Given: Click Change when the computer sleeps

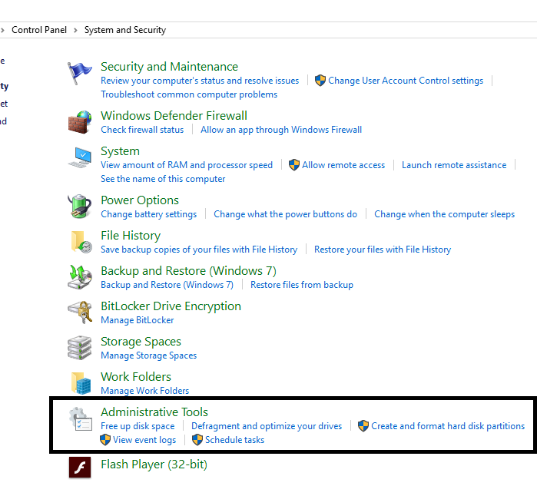Looking at the screenshot, I should pyautogui.click(x=445, y=214).
